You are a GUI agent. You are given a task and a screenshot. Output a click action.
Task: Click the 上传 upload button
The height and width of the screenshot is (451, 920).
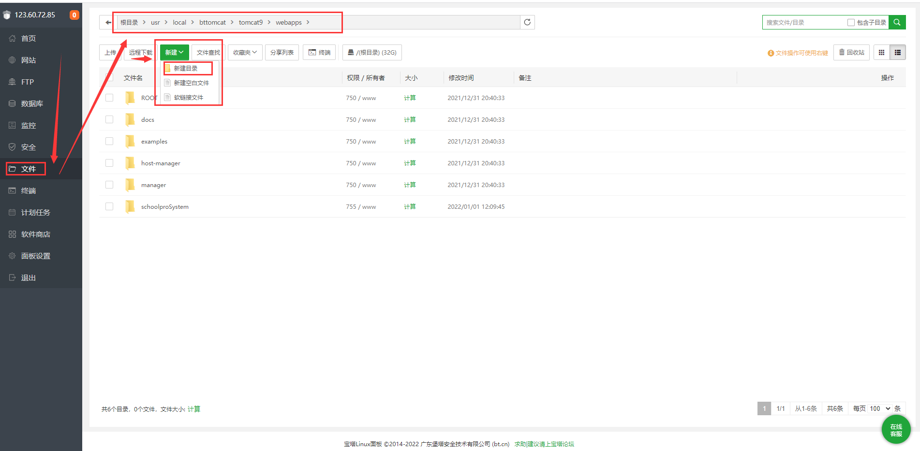110,52
